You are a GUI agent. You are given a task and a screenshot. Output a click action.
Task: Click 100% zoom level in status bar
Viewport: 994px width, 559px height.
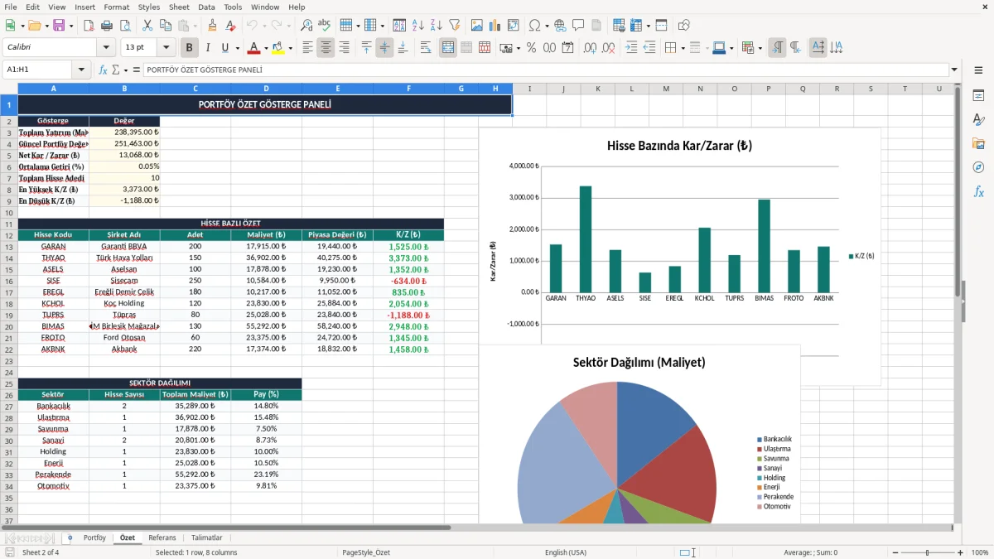coord(979,552)
